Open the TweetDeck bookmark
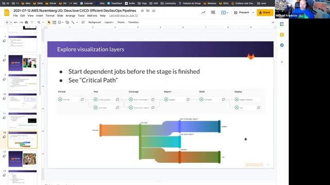The image size is (330, 185). point(114,3)
